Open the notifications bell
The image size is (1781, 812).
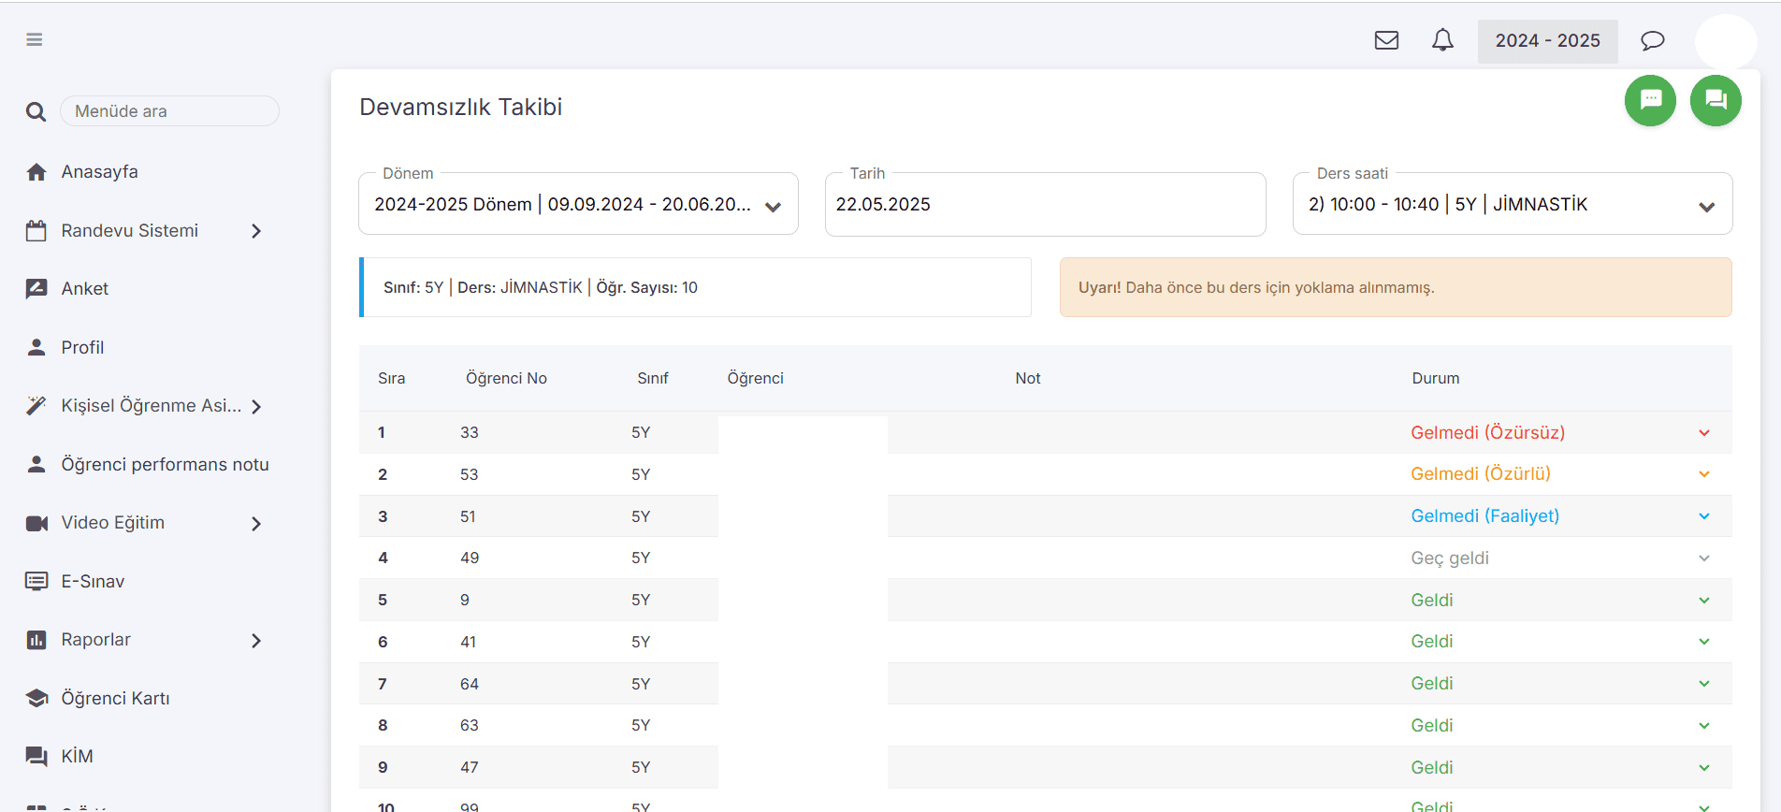[1442, 40]
